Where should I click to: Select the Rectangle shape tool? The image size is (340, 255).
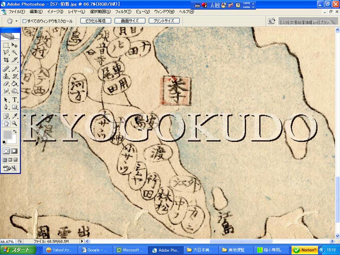(14, 107)
